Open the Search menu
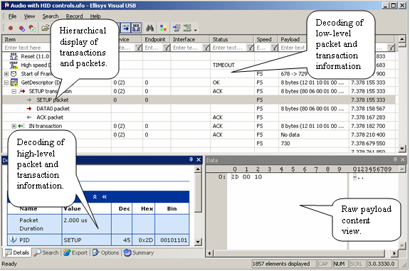The image size is (410, 271). (51, 16)
